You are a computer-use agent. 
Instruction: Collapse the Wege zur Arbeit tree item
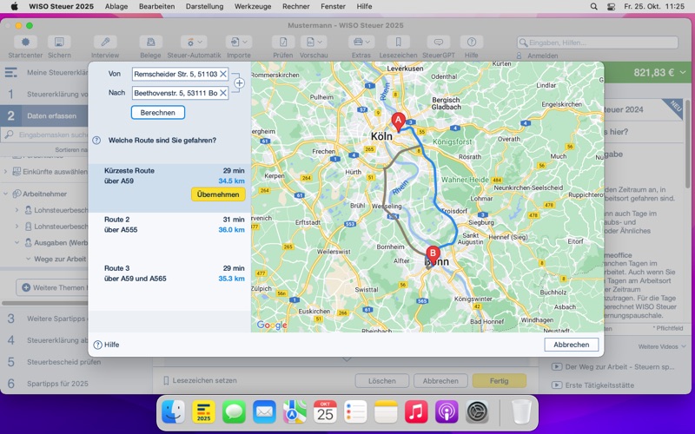pos(28,259)
